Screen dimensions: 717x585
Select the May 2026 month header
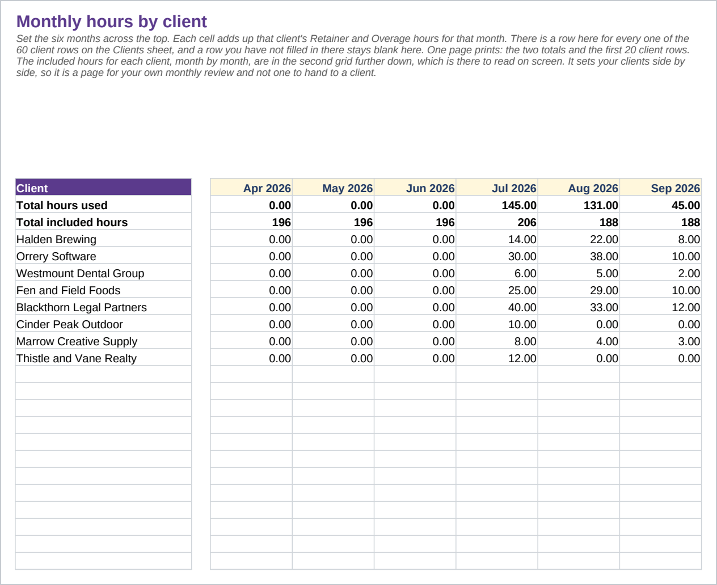click(333, 188)
